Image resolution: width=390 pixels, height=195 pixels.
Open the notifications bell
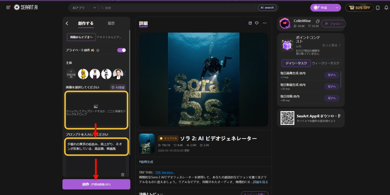[386, 8]
